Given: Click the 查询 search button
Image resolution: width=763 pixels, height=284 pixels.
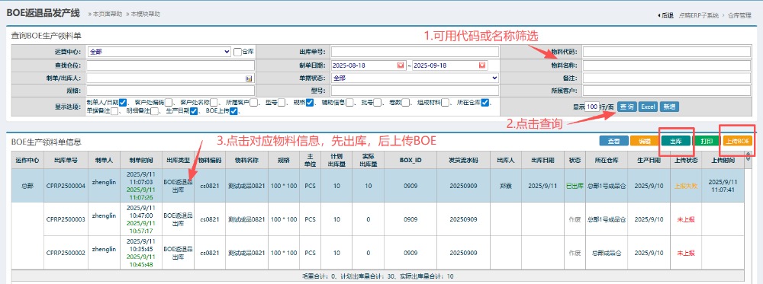Looking at the screenshot, I should [x=626, y=107].
